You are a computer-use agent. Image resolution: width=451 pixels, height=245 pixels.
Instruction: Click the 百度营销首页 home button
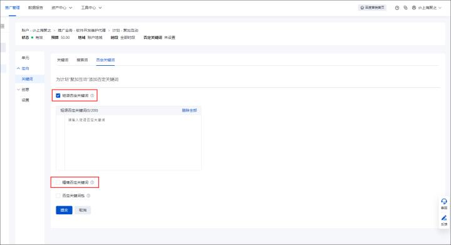pyautogui.click(x=372, y=8)
